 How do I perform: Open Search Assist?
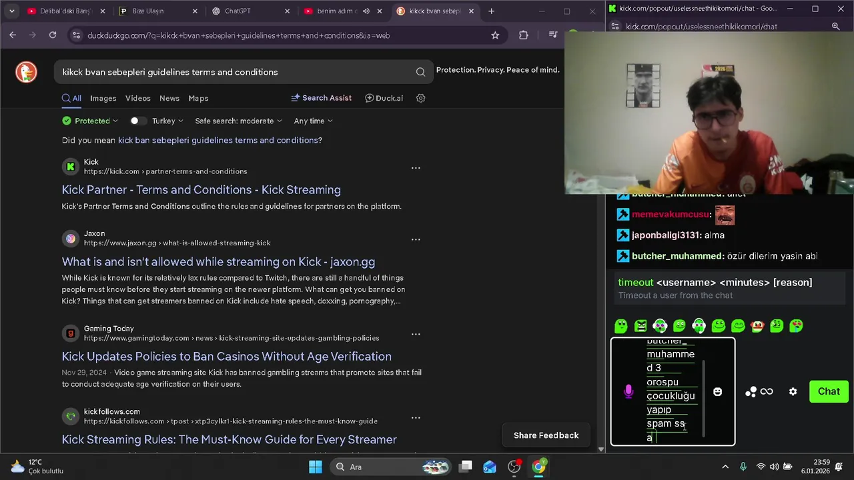pos(322,98)
